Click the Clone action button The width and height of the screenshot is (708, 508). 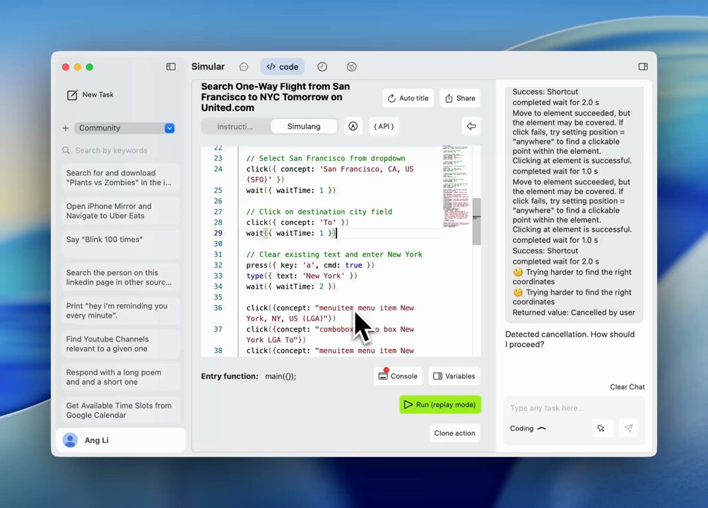(455, 433)
